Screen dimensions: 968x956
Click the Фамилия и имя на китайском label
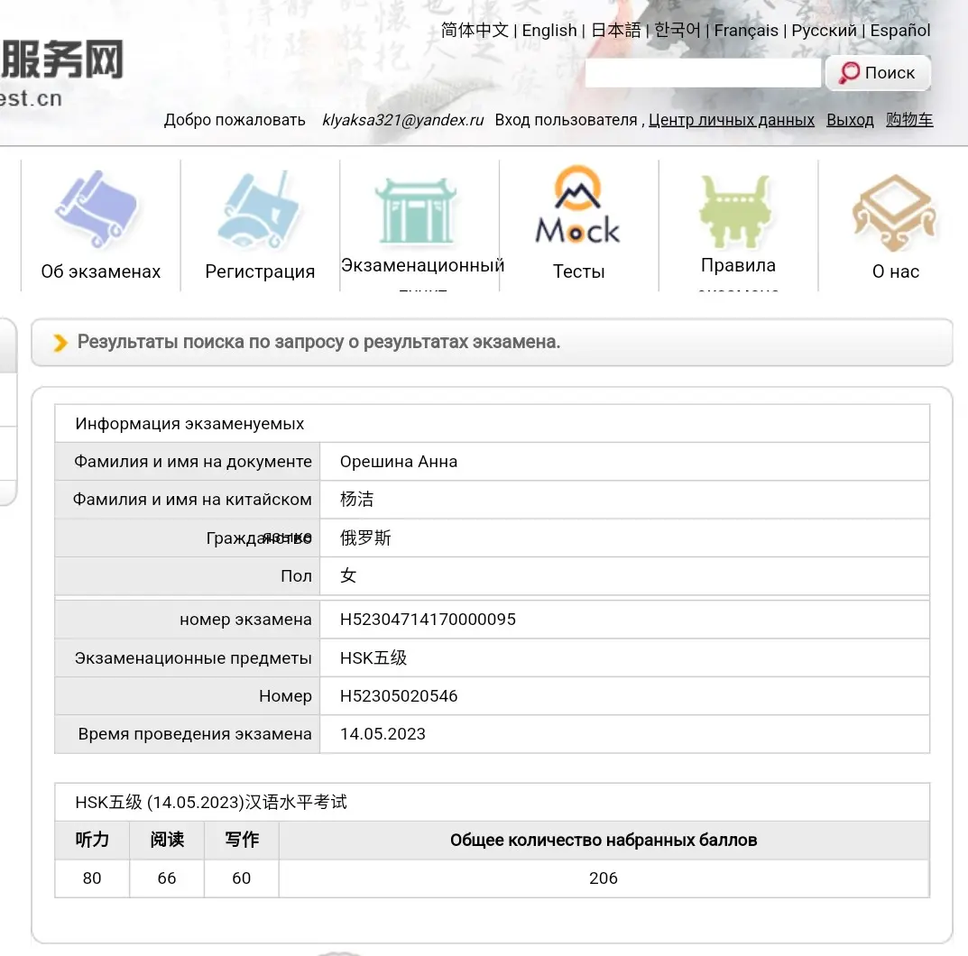coord(192,500)
